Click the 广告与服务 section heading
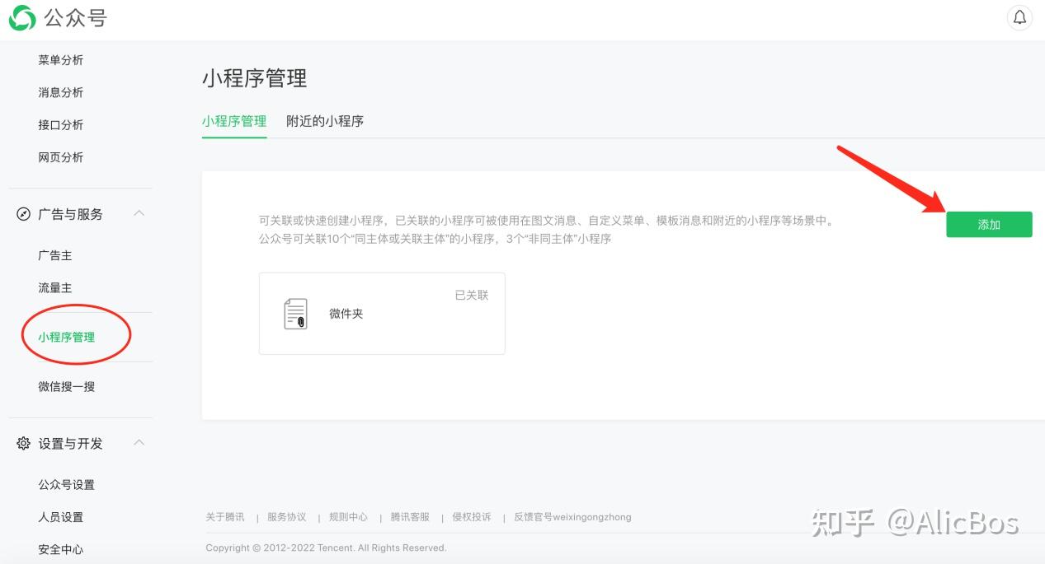Image resolution: width=1045 pixels, height=564 pixels. [x=70, y=214]
